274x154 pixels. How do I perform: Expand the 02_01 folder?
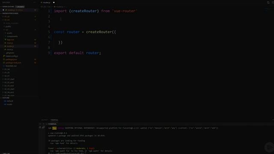point(7,76)
